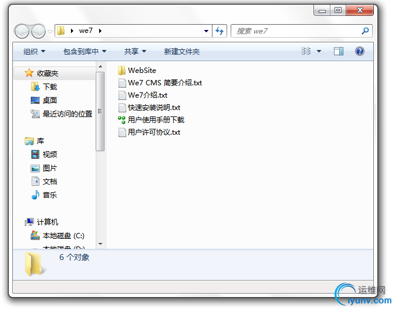Select 收藏夹 in the navigation pane

[x=48, y=74]
